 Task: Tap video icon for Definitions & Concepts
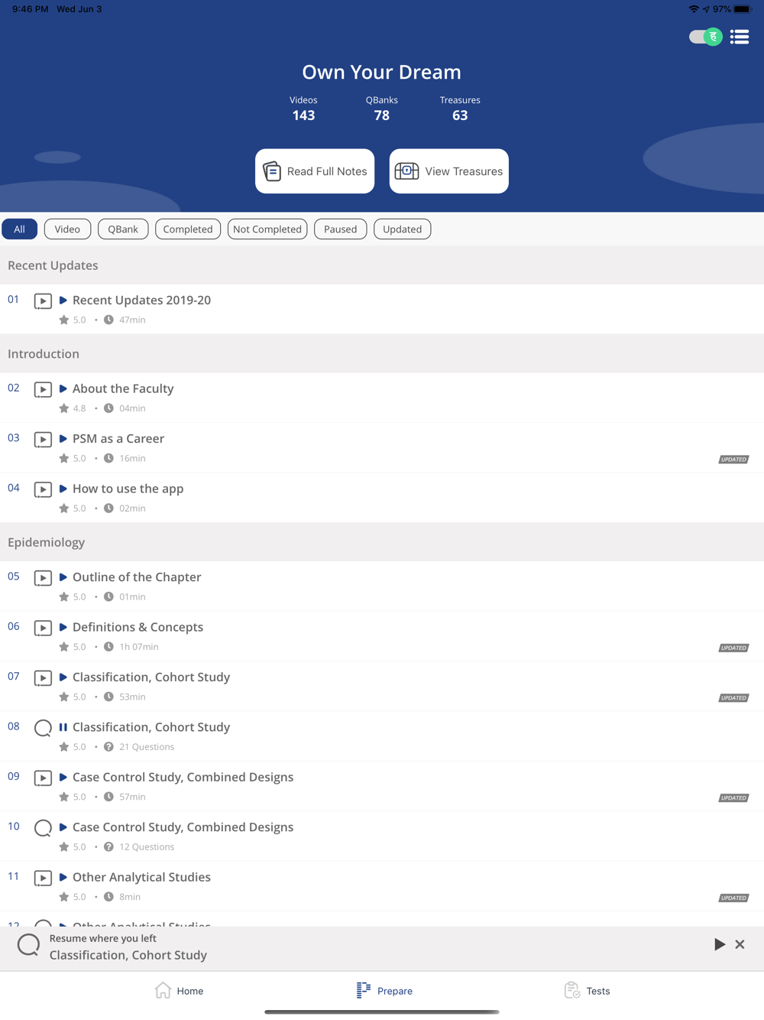coord(43,628)
